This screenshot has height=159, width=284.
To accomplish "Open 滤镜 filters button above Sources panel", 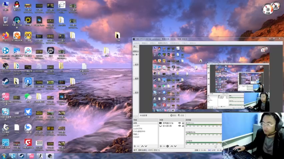I will (181, 116).
